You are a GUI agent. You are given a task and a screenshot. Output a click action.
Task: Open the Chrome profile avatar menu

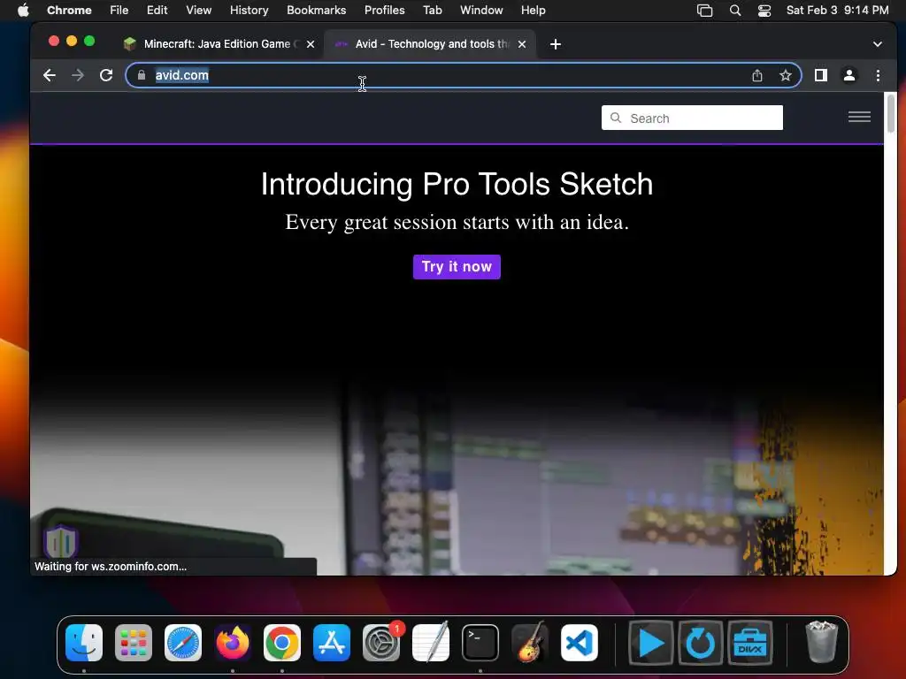849,75
